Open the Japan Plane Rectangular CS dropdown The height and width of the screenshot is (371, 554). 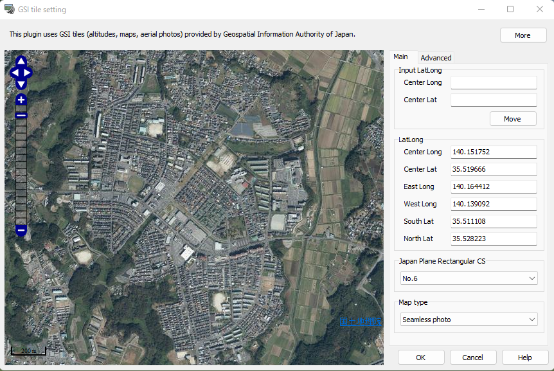[469, 278]
